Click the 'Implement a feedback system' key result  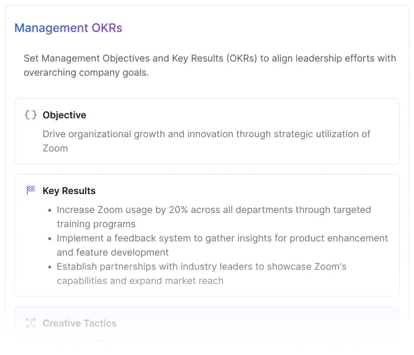tap(222, 238)
